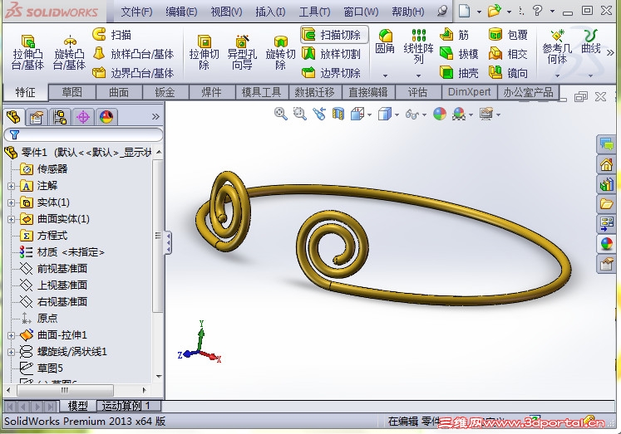This screenshot has width=621, height=434.
Task: Expand the 曲面-拉伸1 feature node
Action: pyautogui.click(x=11, y=335)
